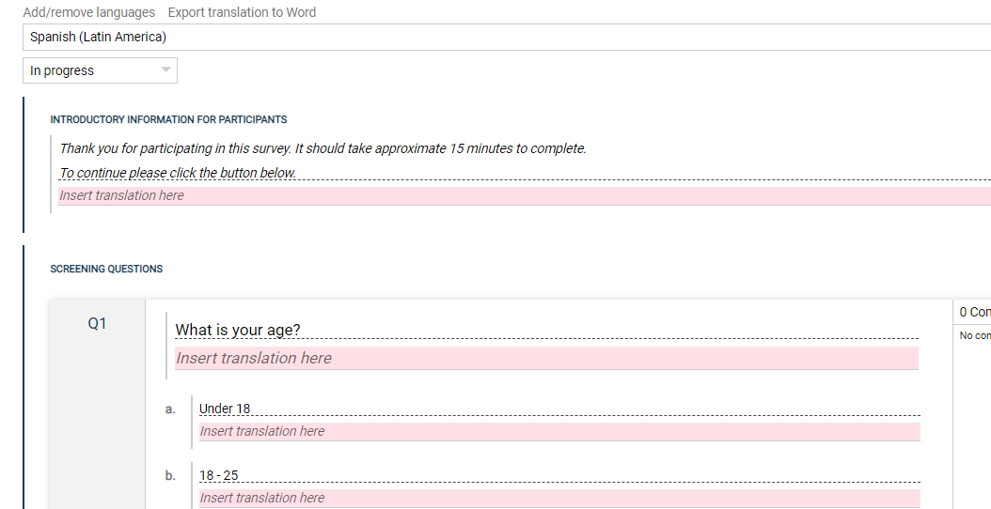Screen dimensions: 991x509
Task: Click the Screening Questions section heading
Action: (x=106, y=269)
